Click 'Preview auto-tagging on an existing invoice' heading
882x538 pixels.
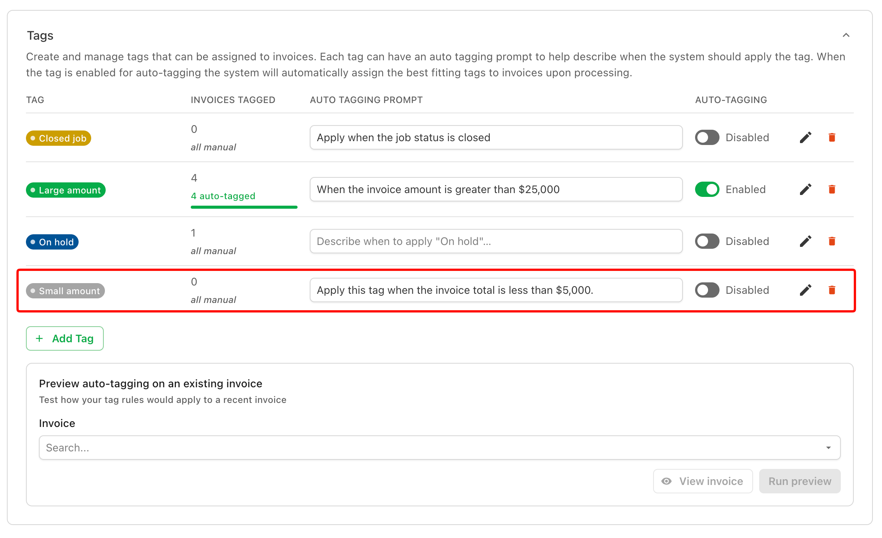click(x=151, y=383)
